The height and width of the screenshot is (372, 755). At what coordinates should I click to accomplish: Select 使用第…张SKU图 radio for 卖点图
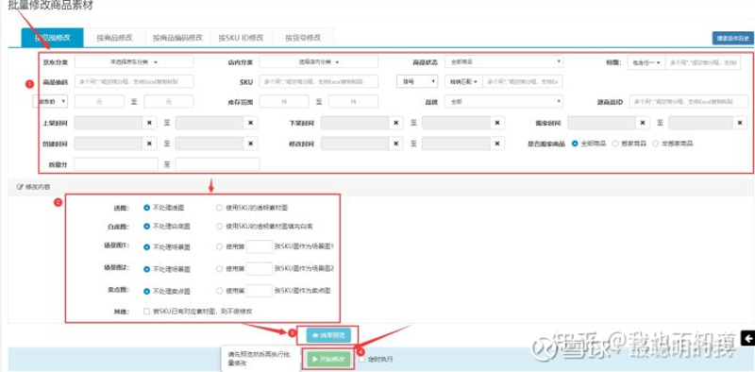[x=220, y=291]
